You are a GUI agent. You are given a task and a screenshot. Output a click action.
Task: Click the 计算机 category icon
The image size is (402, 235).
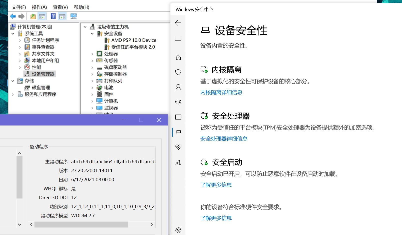[99, 101]
